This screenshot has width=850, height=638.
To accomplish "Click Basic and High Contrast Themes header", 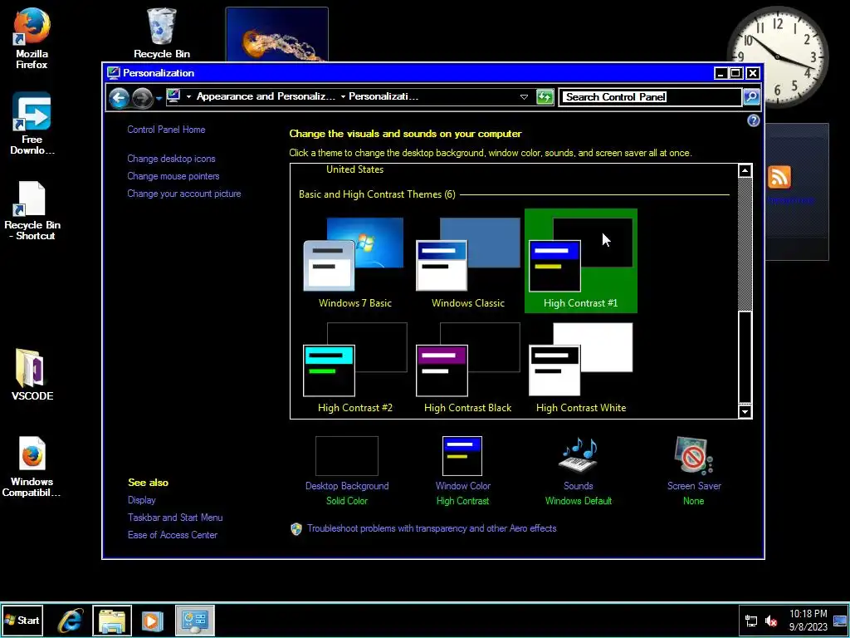I will [377, 194].
